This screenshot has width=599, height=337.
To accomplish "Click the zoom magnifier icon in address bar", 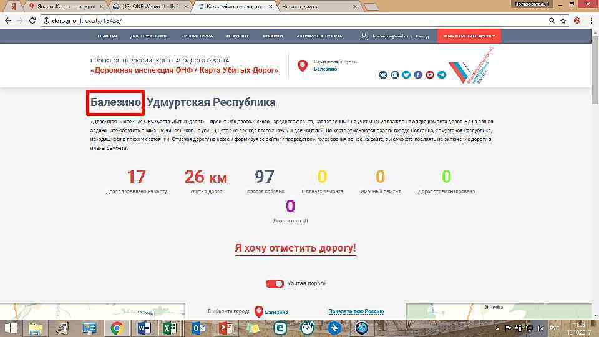I will (x=552, y=21).
